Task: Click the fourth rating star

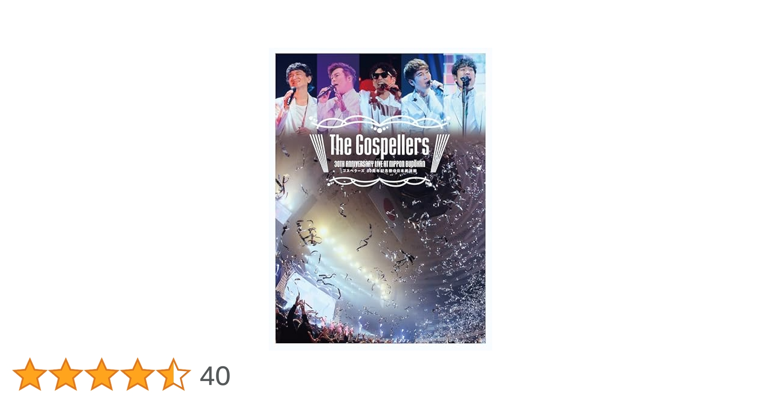Action: click(138, 374)
